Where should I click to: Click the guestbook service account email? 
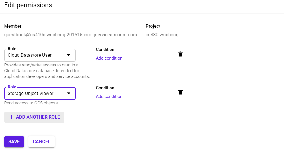tap(70, 35)
